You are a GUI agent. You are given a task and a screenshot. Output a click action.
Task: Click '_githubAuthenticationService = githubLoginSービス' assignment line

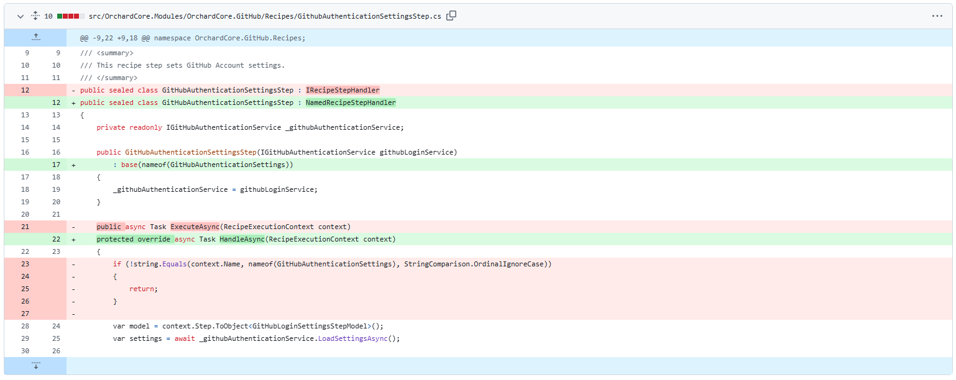(x=215, y=189)
